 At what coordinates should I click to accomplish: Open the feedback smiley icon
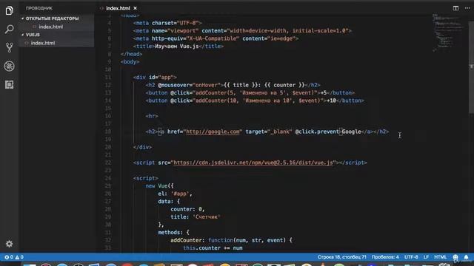click(455, 257)
